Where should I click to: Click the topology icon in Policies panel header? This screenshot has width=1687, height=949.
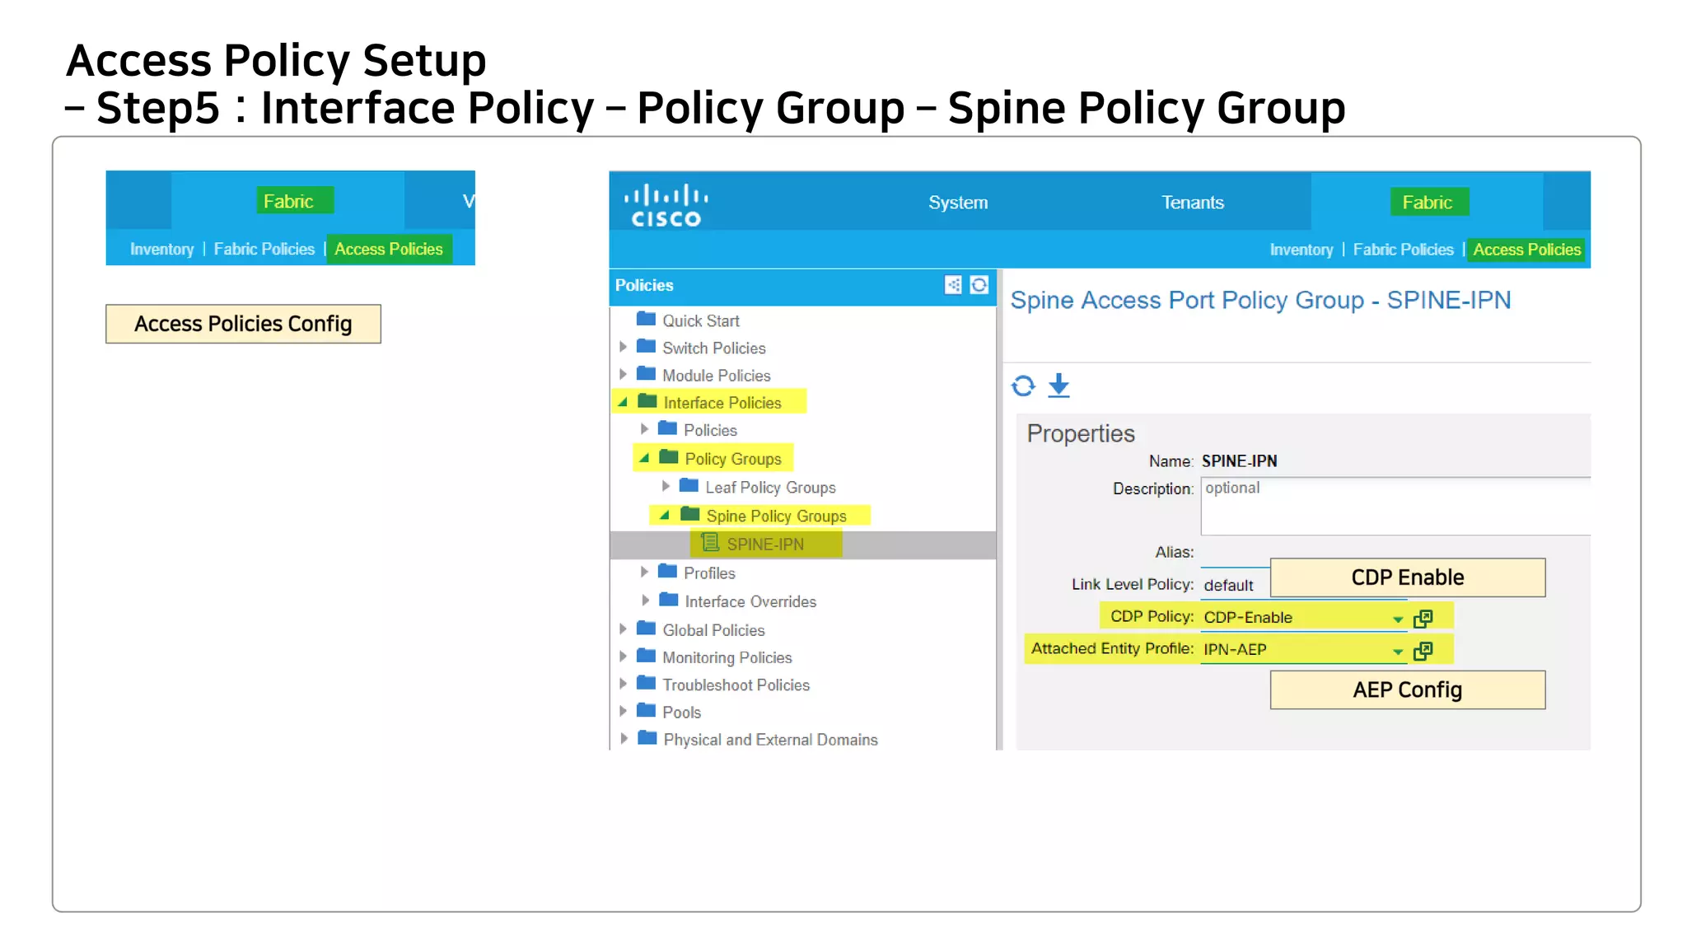(x=953, y=285)
